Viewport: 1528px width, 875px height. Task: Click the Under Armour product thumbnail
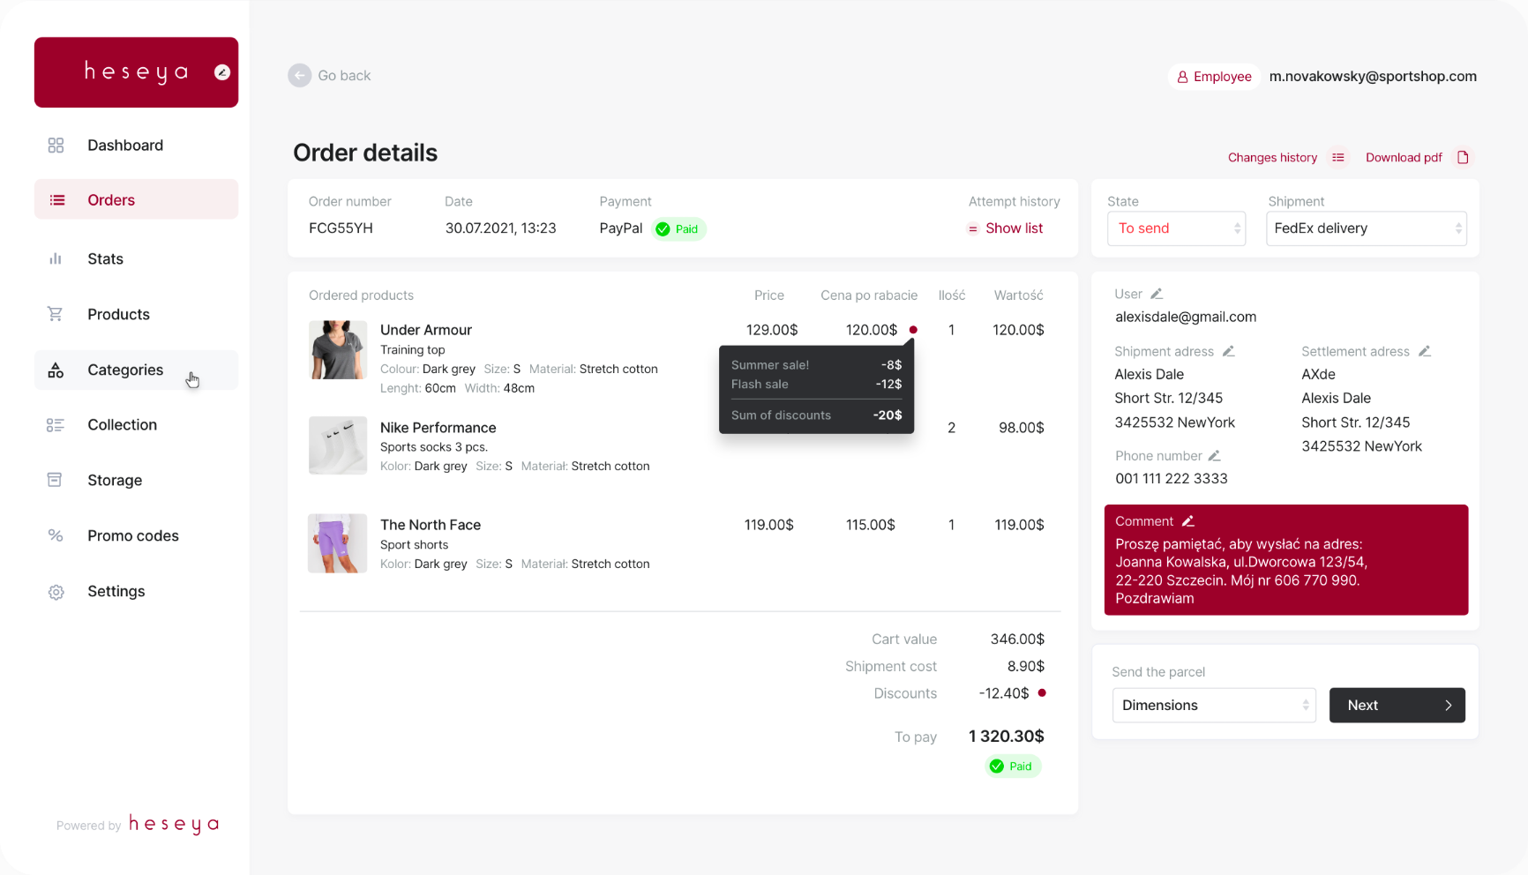[x=337, y=349]
